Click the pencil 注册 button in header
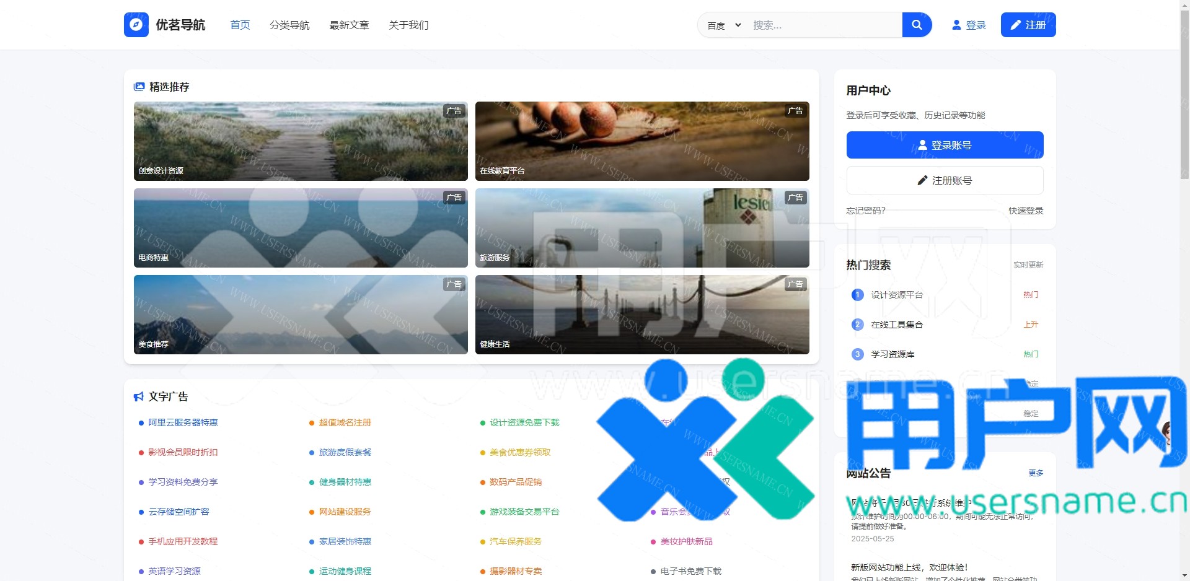Viewport: 1190px width, 581px height. 1028,25
